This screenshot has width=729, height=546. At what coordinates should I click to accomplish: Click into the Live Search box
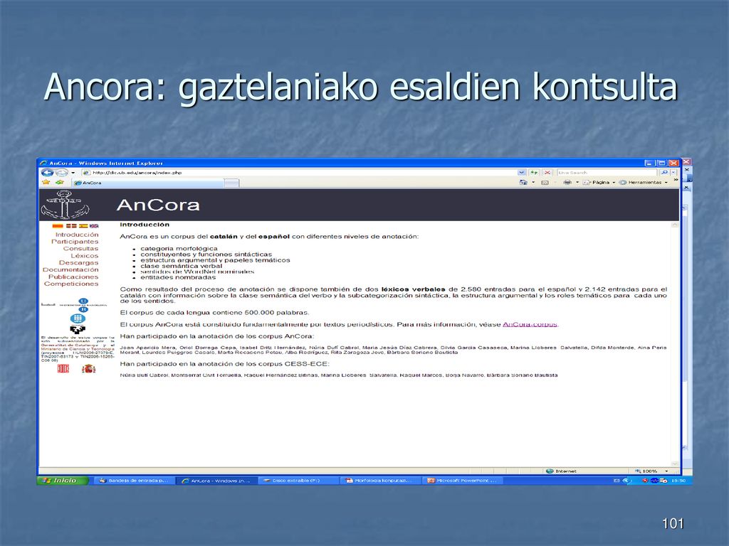coord(608,173)
